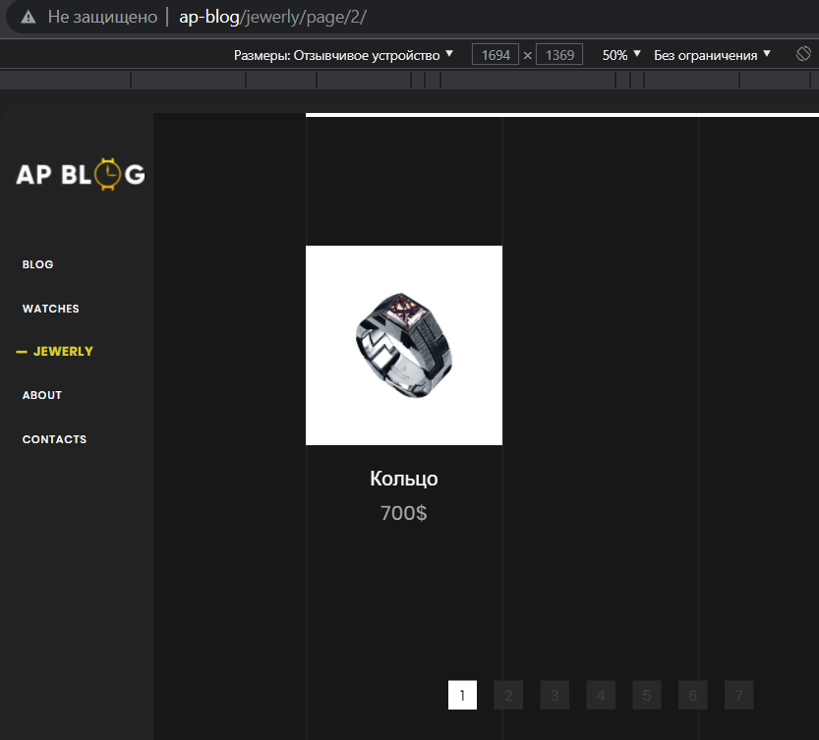Open the CONTACTS menu item
819x740 pixels.
pyautogui.click(x=54, y=439)
